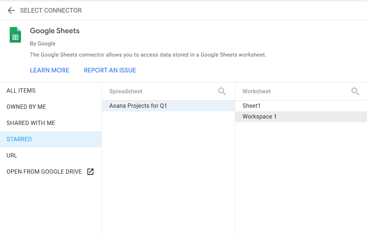This screenshot has height=236, width=367.
Task: Click the SELECT CONNECTOR header text
Action: [x=50, y=10]
